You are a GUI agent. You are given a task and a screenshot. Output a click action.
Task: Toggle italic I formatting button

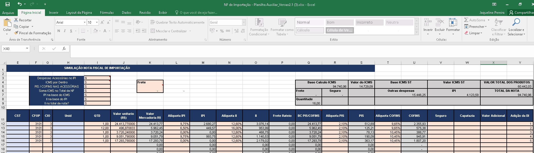tap(65, 31)
